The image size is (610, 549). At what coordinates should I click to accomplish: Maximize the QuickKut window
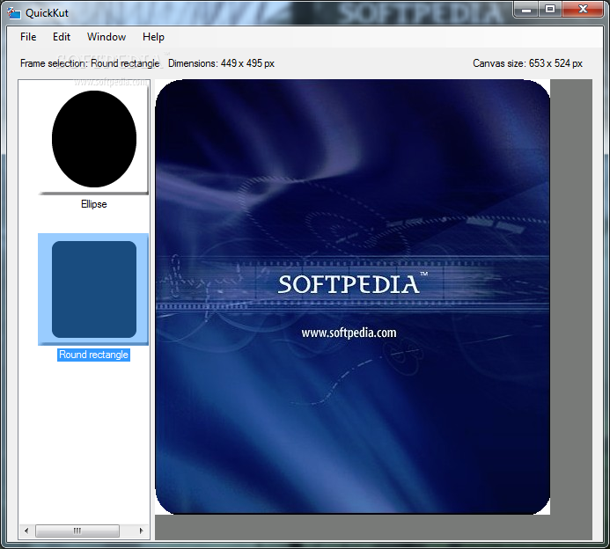[550, 10]
